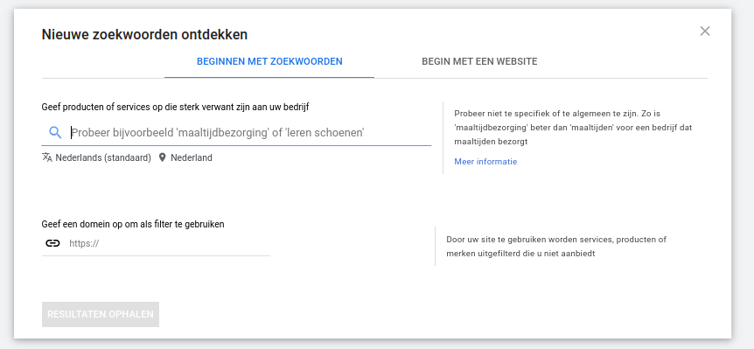754x349 pixels.
Task: Click the link chain icon
Action: click(52, 243)
